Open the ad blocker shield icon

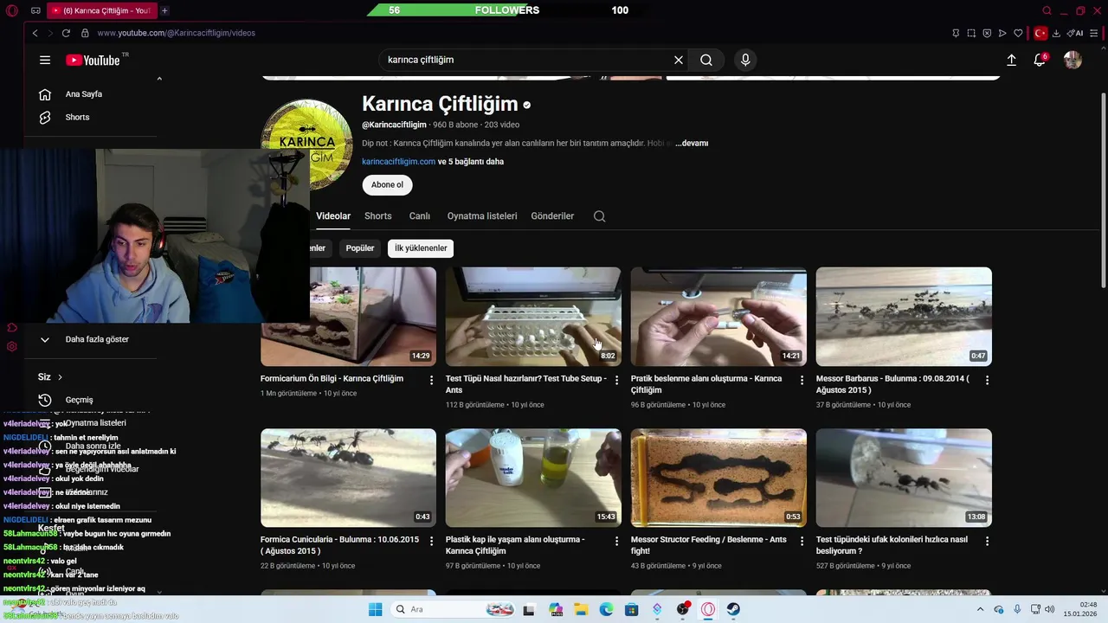click(x=987, y=33)
